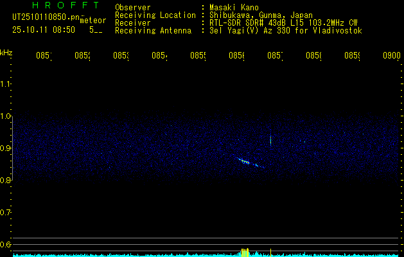The height and width of the screenshot is (257, 404).
Task: Click the 0852 time axis label
Action: point(82,55)
